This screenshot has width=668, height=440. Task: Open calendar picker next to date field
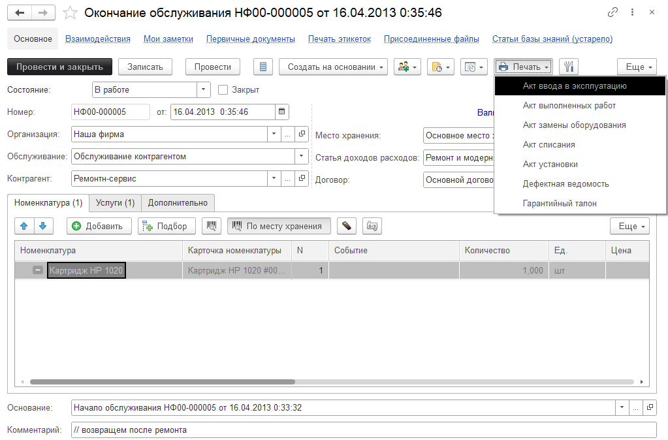[x=281, y=112]
